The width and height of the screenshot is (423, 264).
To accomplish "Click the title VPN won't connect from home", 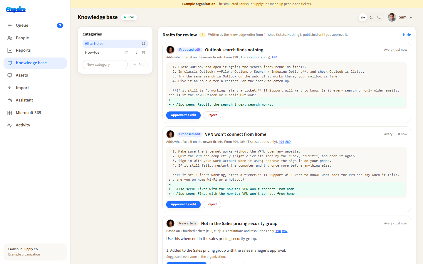I will click(x=236, y=134).
